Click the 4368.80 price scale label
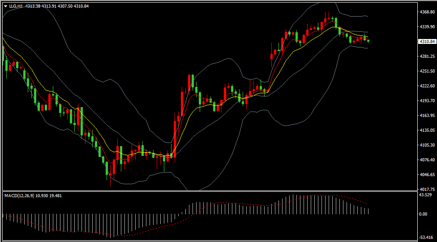 [427, 12]
